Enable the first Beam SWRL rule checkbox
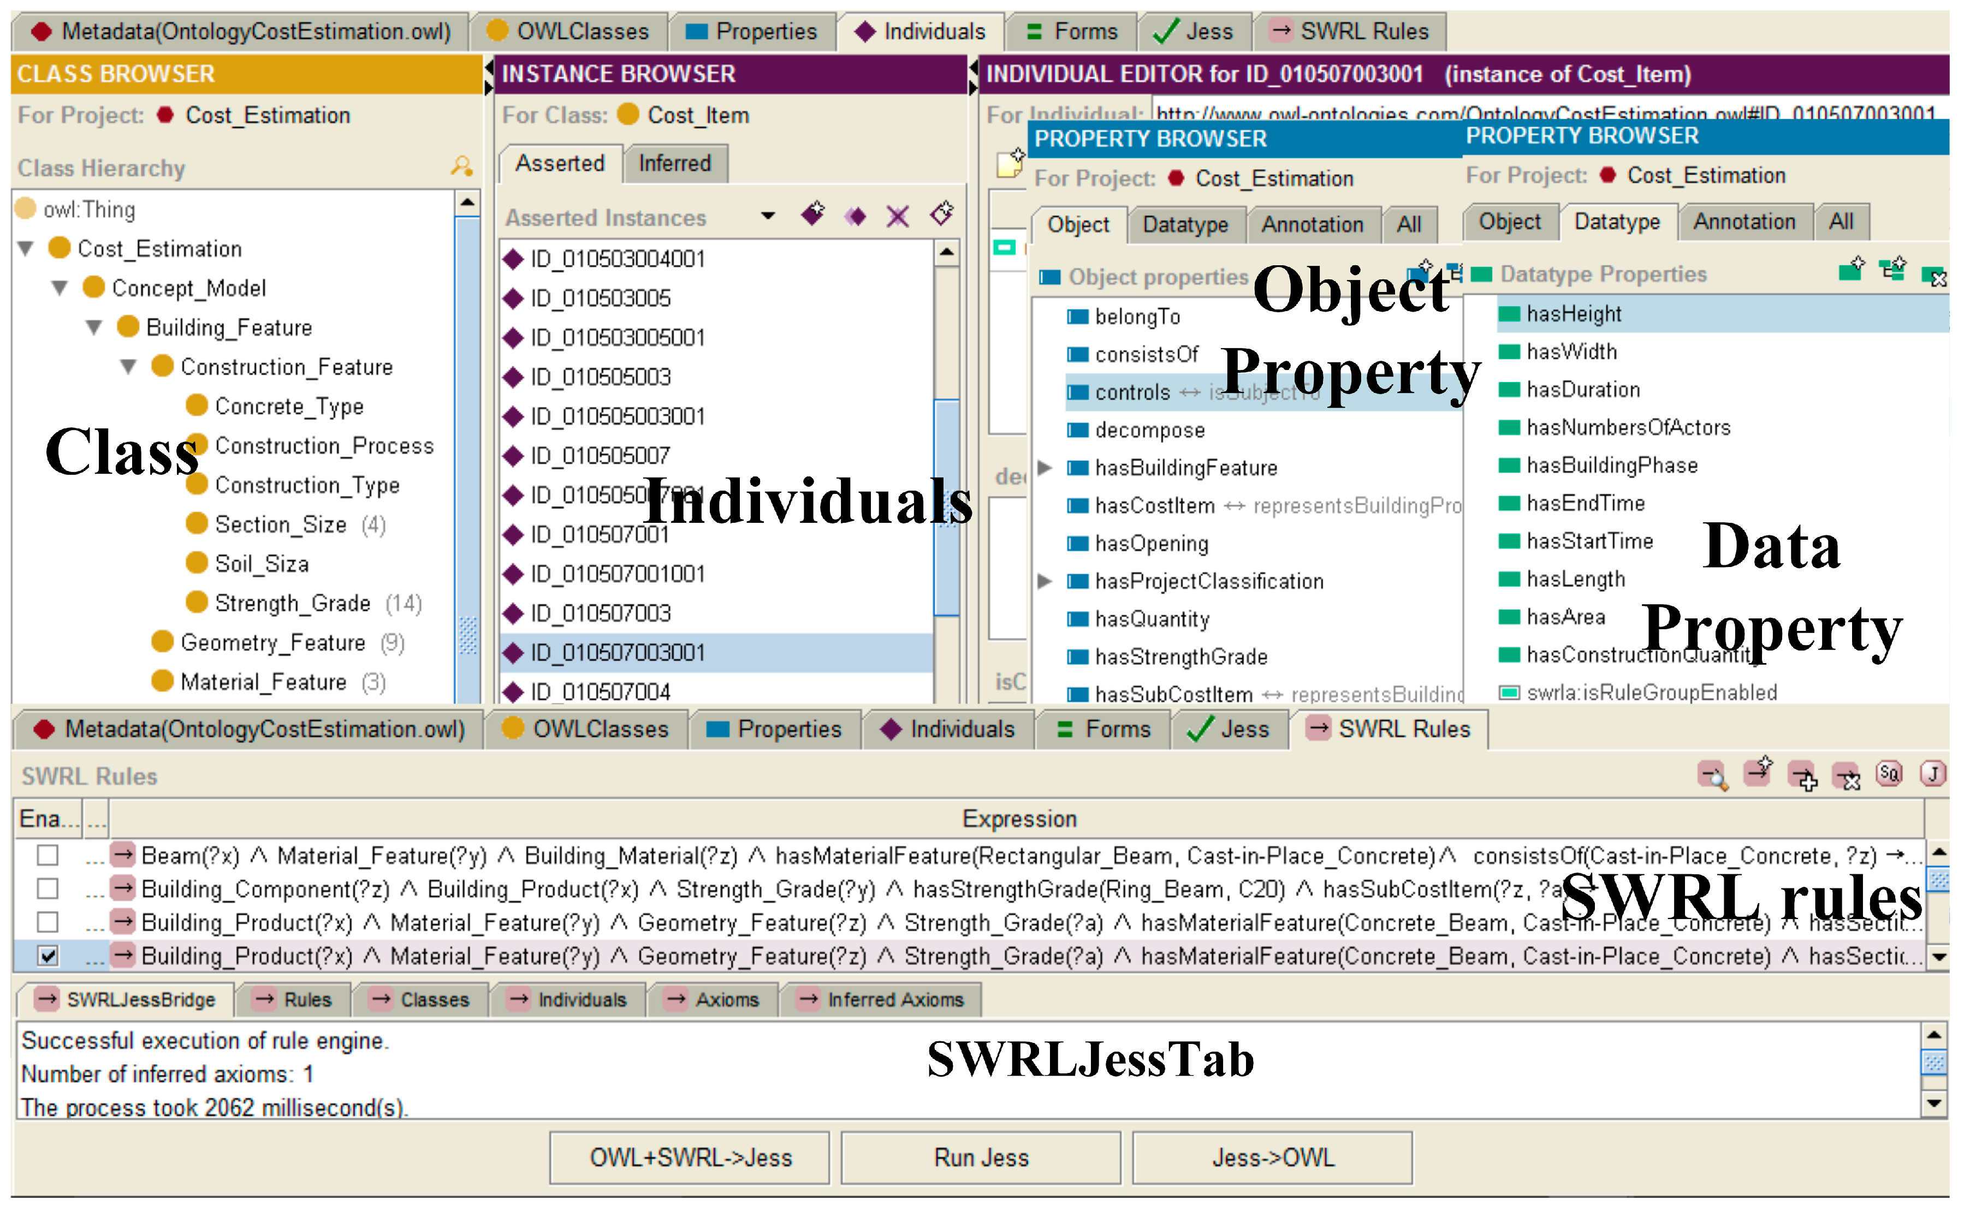Viewport: 1964px width, 1211px height. point(48,855)
